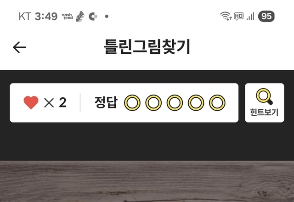Tap the C-shaped notification icon
The width and height of the screenshot is (294, 202).
pos(93,17)
